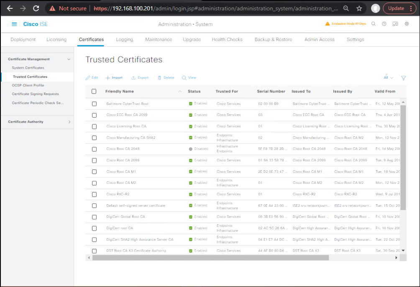Toggle the select-all header checkbox
This screenshot has width=420, height=287.
coord(94,91)
